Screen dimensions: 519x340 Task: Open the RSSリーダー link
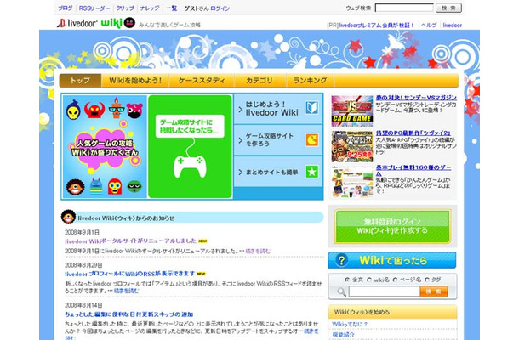[x=94, y=8]
